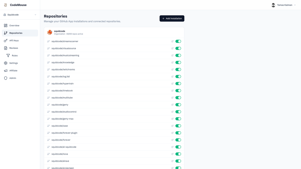Click the squidcode/nova repository name
The width and height of the screenshot is (301, 169).
[x=60, y=154]
